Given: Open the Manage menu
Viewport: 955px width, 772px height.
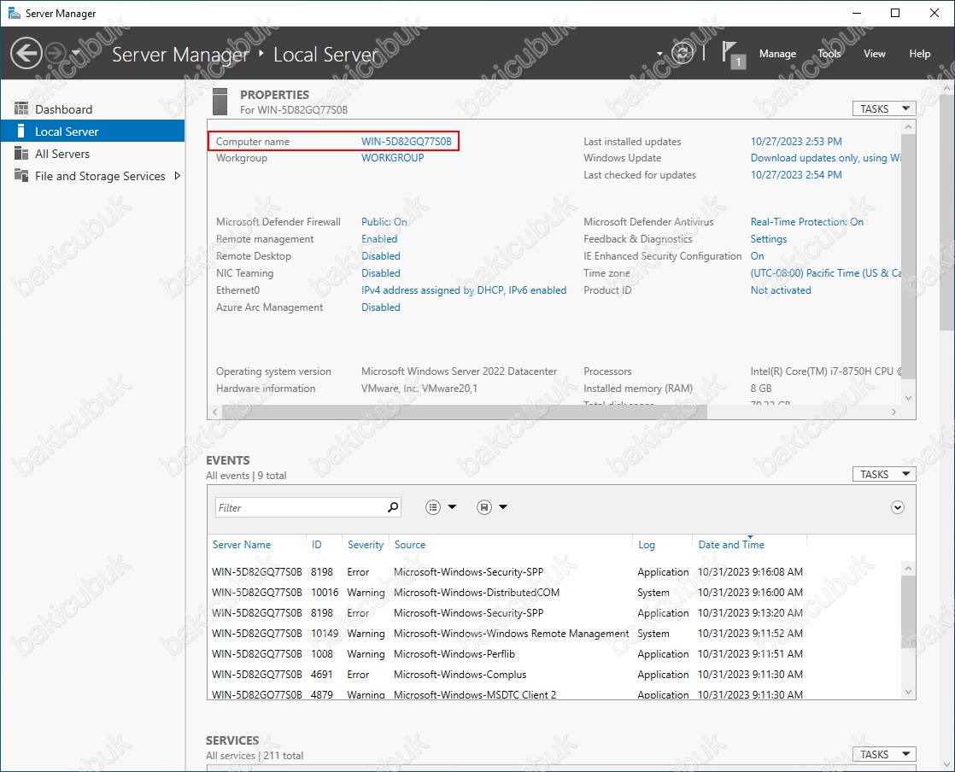Looking at the screenshot, I should (777, 54).
